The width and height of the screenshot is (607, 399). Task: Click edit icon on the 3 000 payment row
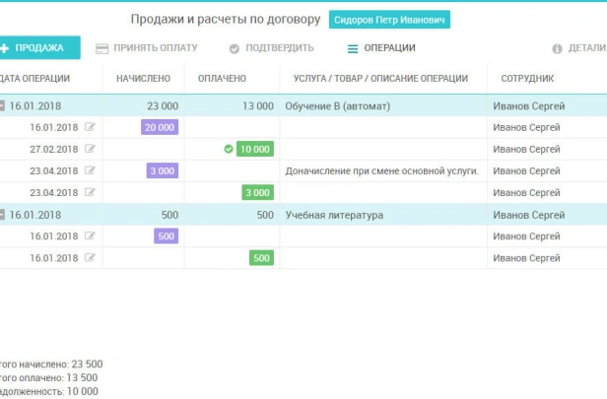pyautogui.click(x=91, y=192)
